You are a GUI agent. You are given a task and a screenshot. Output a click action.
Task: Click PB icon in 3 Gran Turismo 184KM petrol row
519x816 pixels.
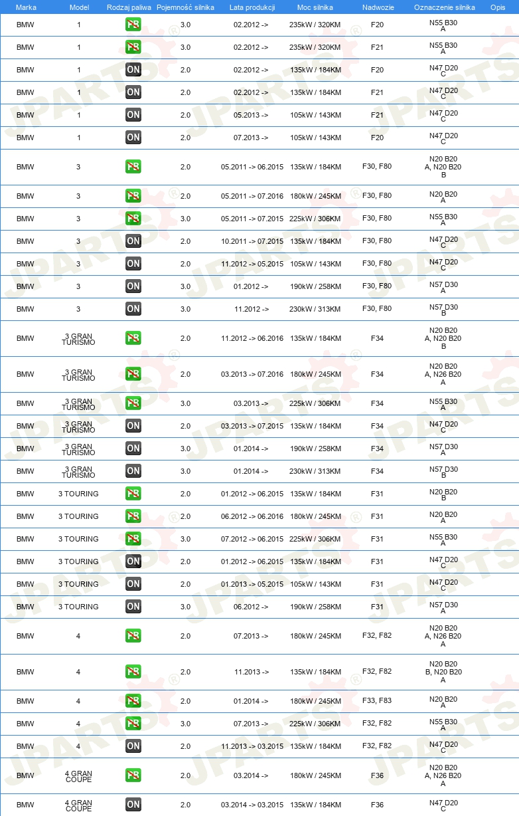[x=133, y=338]
